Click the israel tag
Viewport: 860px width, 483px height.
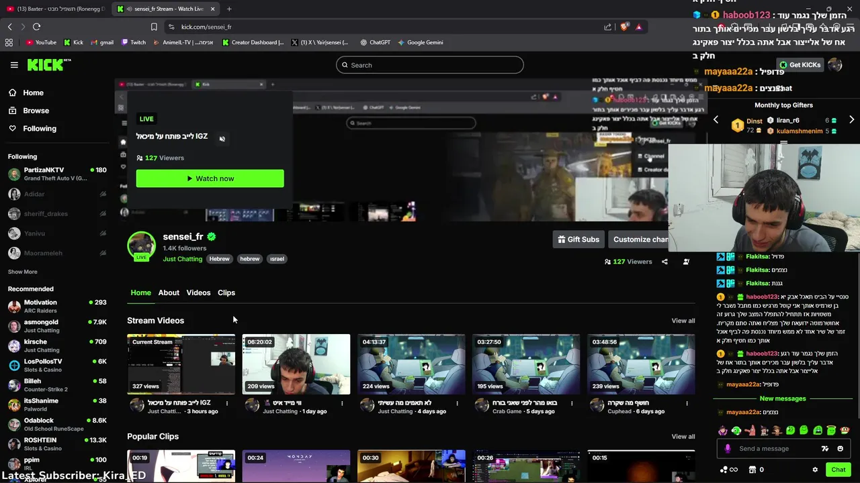point(277,259)
